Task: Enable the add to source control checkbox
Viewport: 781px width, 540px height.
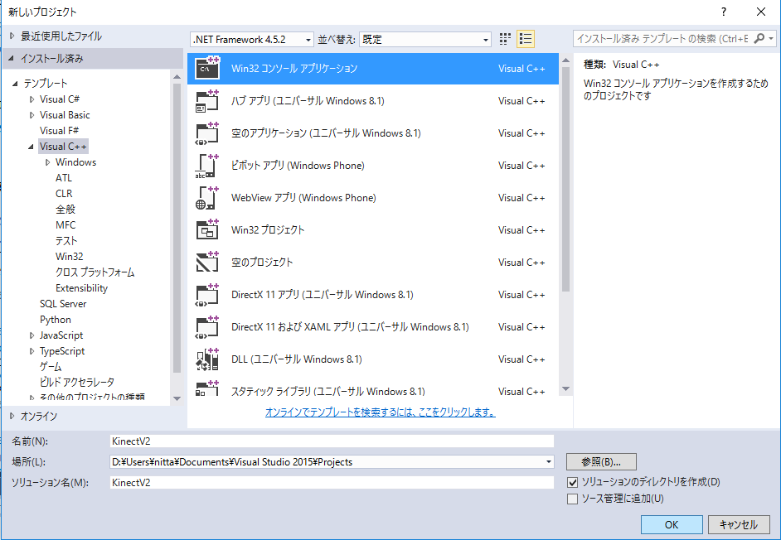Action: click(572, 499)
